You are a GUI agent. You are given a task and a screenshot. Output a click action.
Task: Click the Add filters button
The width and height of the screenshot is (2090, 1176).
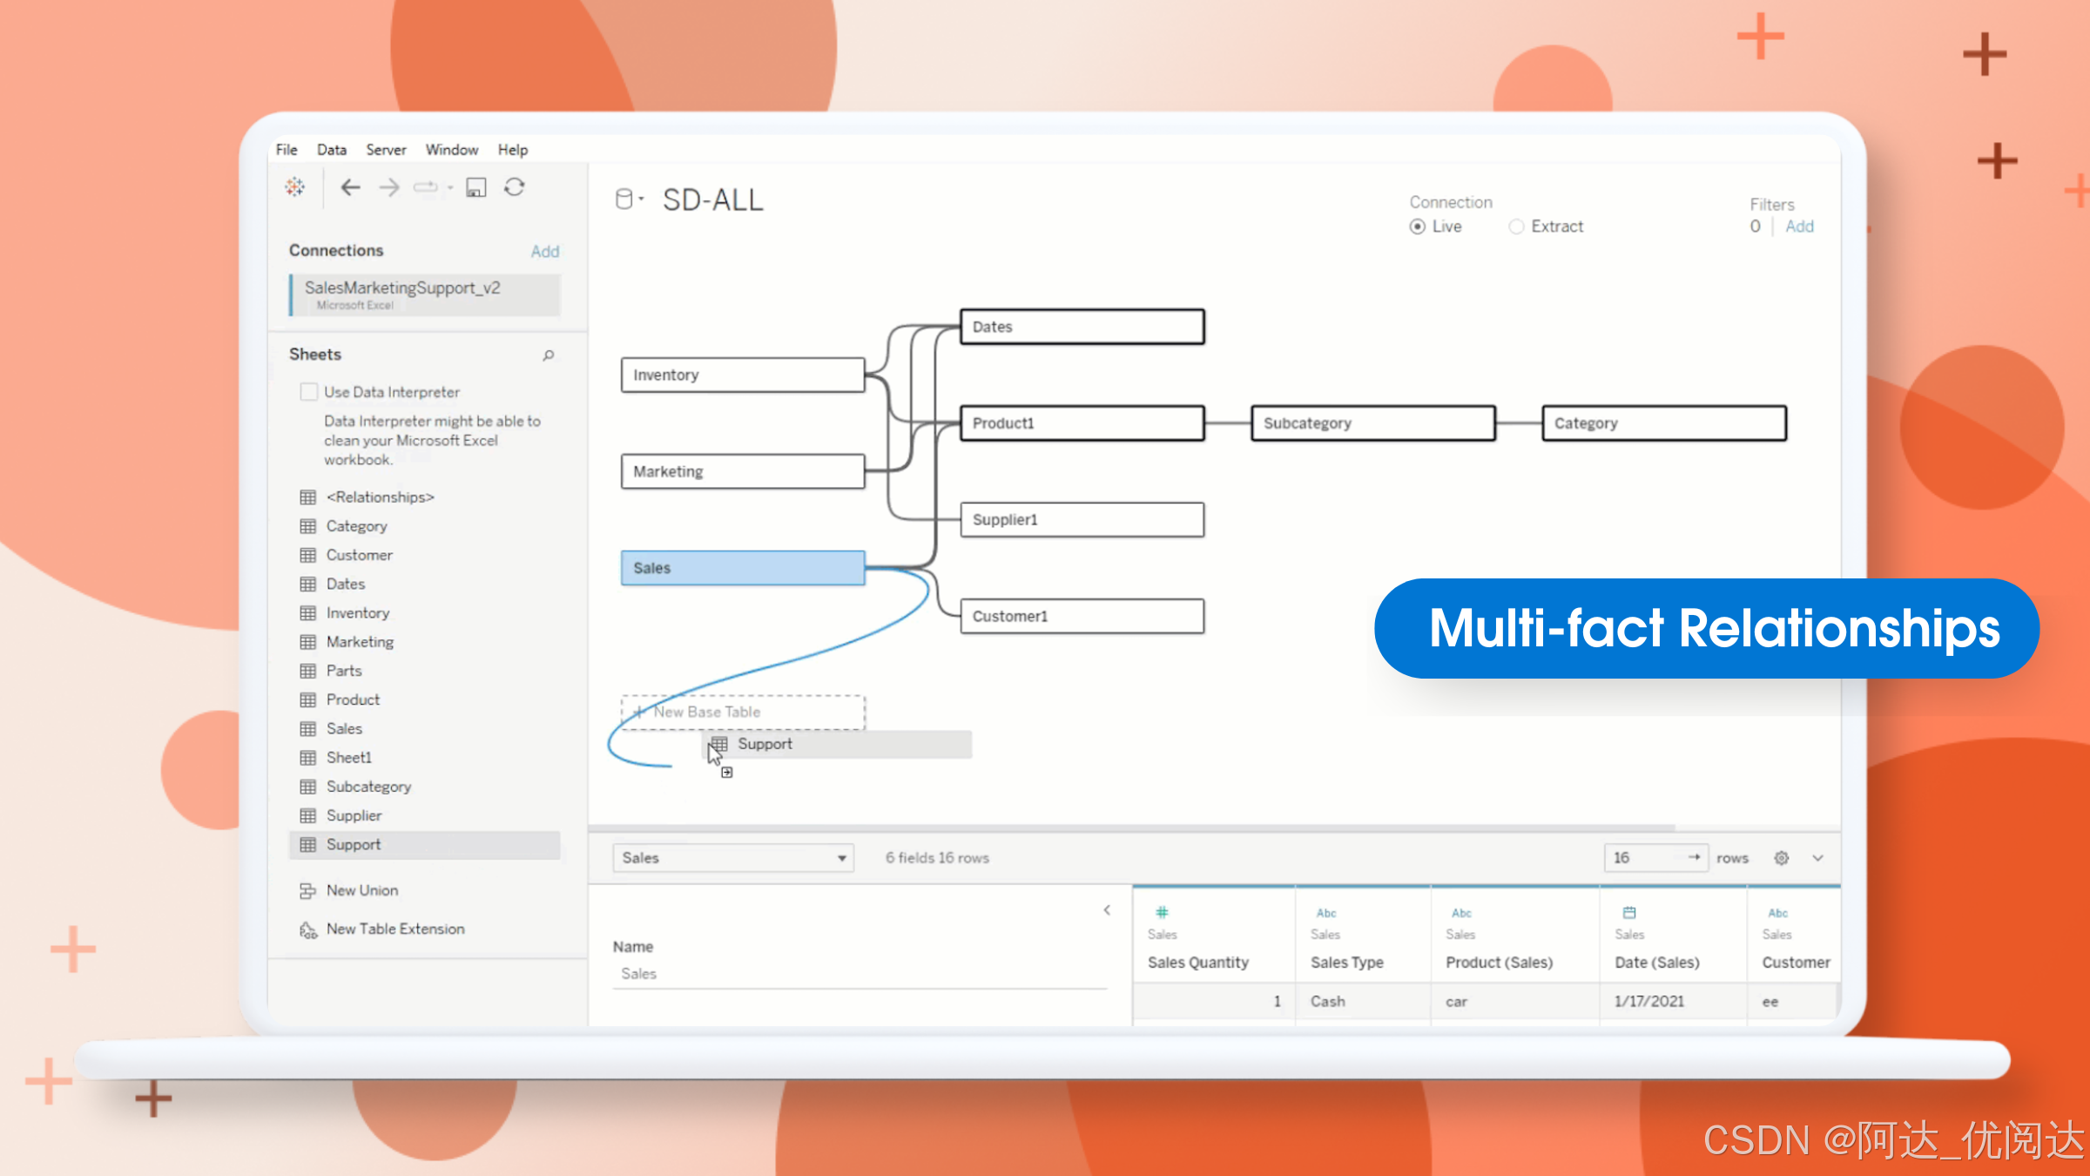[x=1802, y=226]
